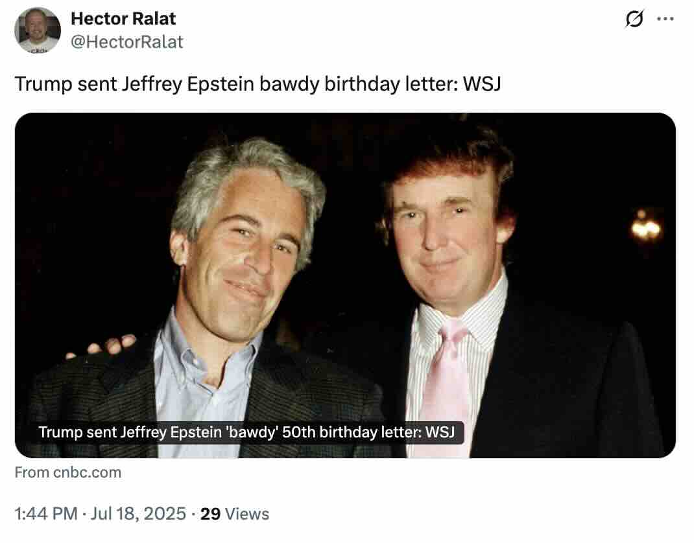This screenshot has width=694, height=543.
Task: Click the Grok explain-post icon
Action: 634,19
